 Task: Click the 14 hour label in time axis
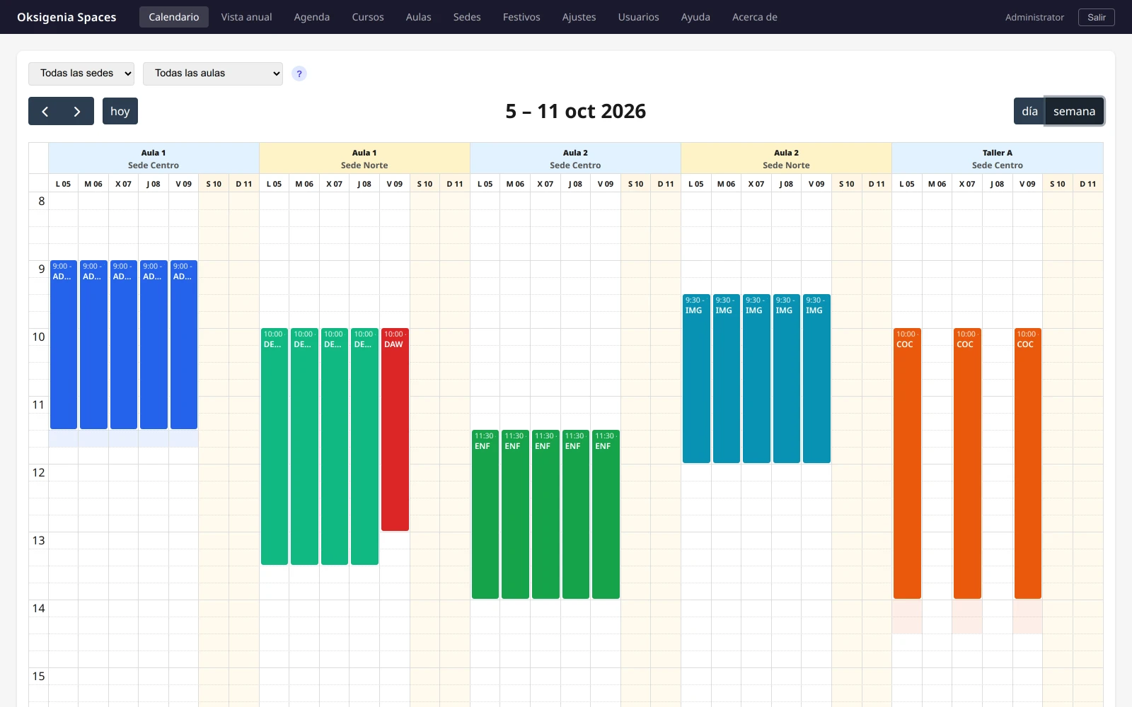[x=39, y=608]
